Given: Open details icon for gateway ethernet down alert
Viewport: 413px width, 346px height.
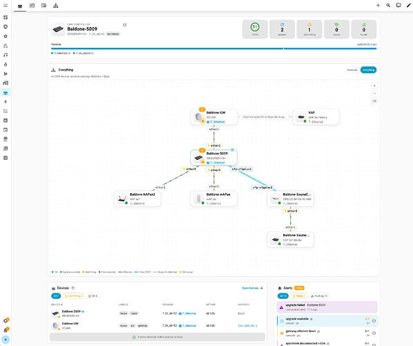Looking at the screenshot, I should pyautogui.click(x=374, y=333).
